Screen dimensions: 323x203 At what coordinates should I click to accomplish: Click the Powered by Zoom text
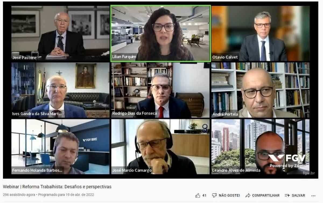(x=287, y=166)
